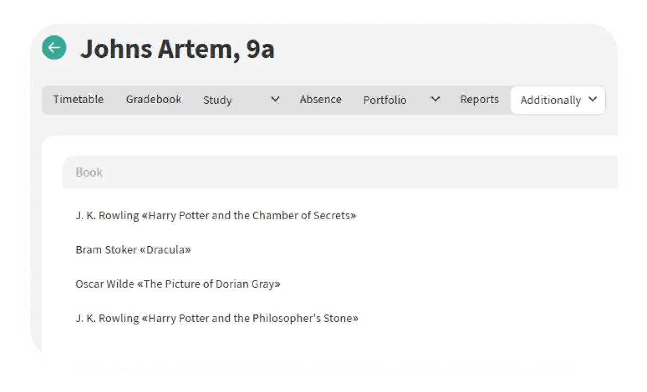Open The Picture of Dorian Gray entry
This screenshot has height=392, width=647.
[x=210, y=284]
